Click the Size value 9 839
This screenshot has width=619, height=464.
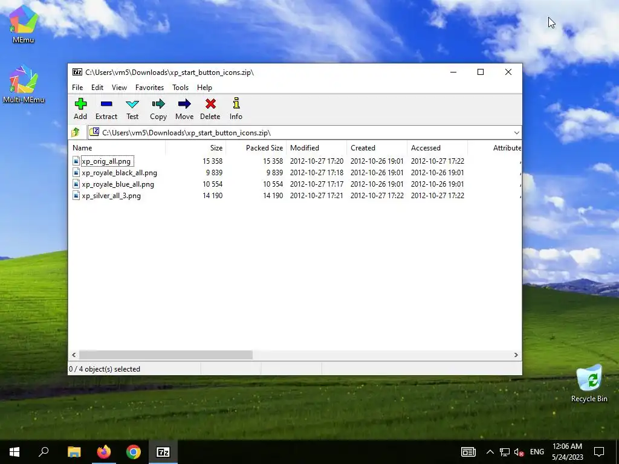214,173
